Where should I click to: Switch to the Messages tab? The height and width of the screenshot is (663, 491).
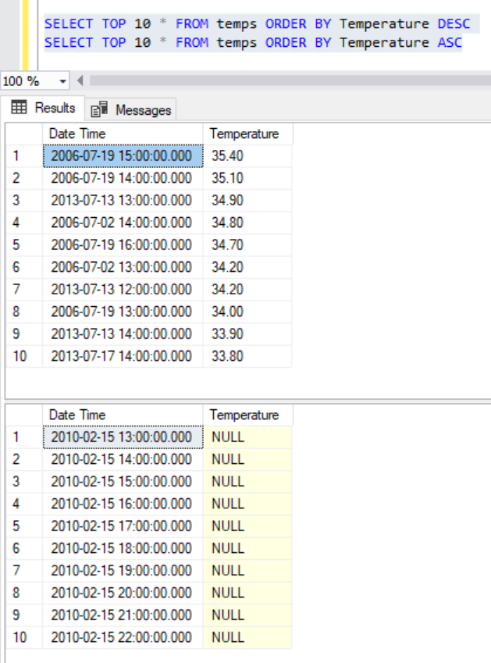click(130, 110)
